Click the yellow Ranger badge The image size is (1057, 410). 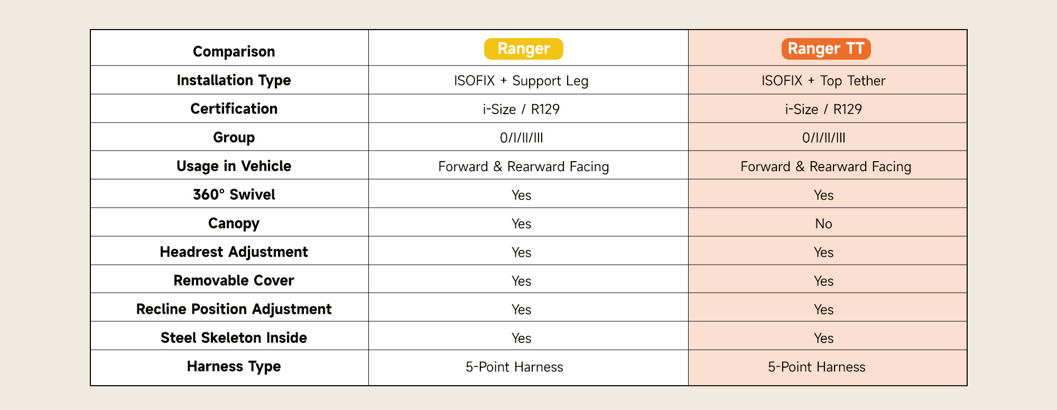tap(523, 49)
